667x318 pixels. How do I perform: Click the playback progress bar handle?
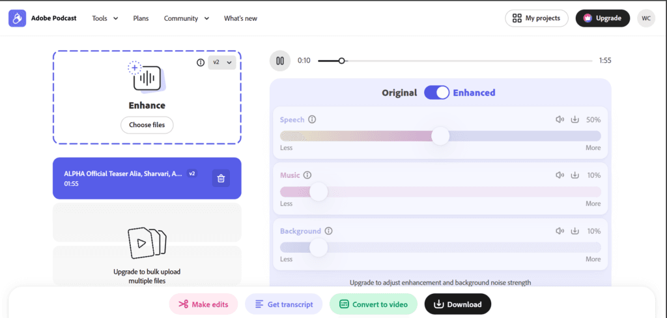coord(341,61)
